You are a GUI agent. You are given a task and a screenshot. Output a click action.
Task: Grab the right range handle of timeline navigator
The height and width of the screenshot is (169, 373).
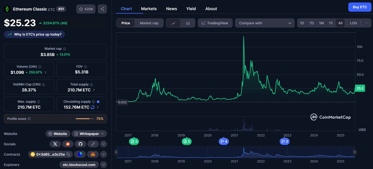[x=355, y=152]
